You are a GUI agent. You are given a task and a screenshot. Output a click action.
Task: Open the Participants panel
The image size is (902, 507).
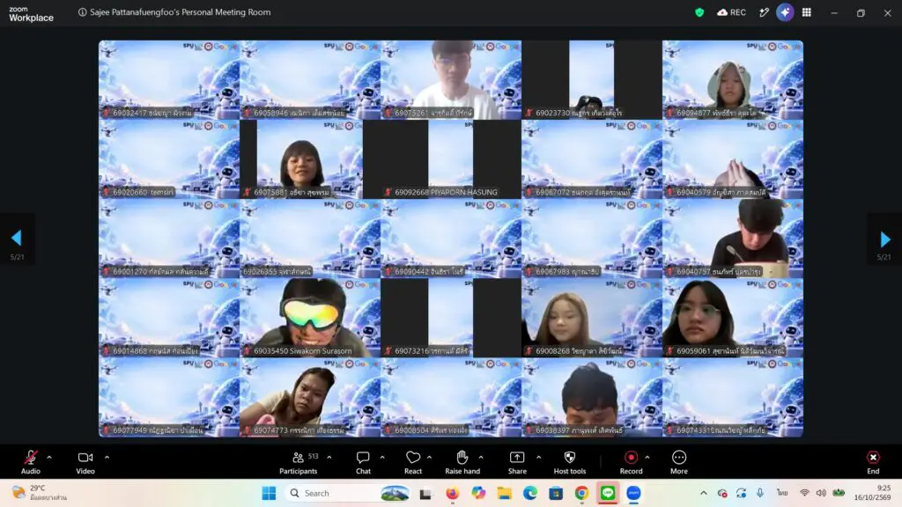pos(298,462)
